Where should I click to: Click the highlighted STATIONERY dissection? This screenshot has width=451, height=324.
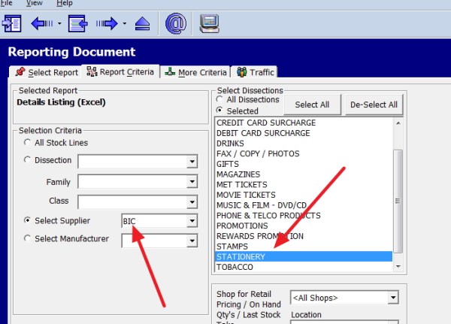(304, 256)
